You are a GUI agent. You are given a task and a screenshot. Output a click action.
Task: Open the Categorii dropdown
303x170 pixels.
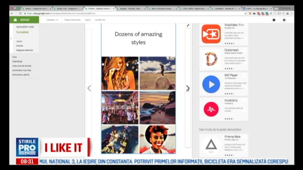click(52, 19)
